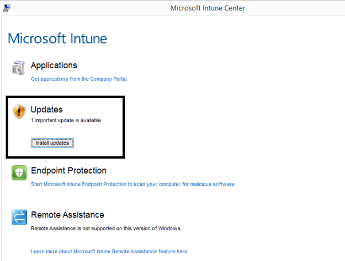Screen dimensions: 345x261
Task: Start Microsoft Intune Endpoint Protection scan link
Action: pyautogui.click(x=134, y=184)
